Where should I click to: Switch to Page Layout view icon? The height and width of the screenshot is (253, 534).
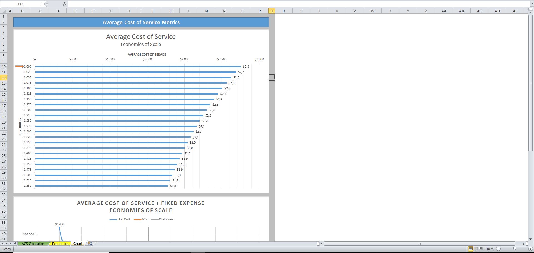pos(476,249)
